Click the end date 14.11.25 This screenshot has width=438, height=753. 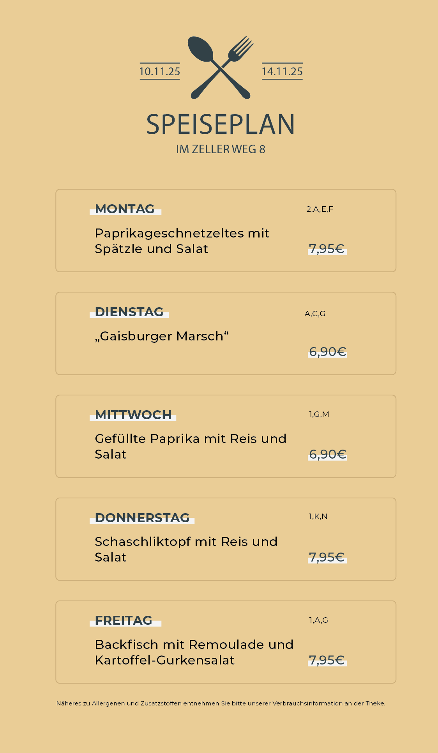[x=282, y=71]
